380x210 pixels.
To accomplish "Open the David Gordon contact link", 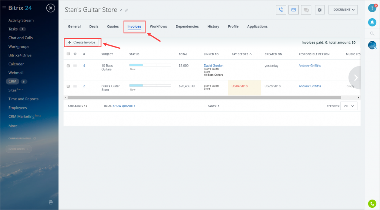I will pos(213,65).
